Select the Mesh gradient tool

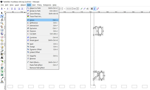point(2,75)
